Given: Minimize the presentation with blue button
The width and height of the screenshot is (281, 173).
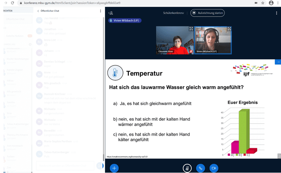Looking at the screenshot, I should tap(278, 62).
